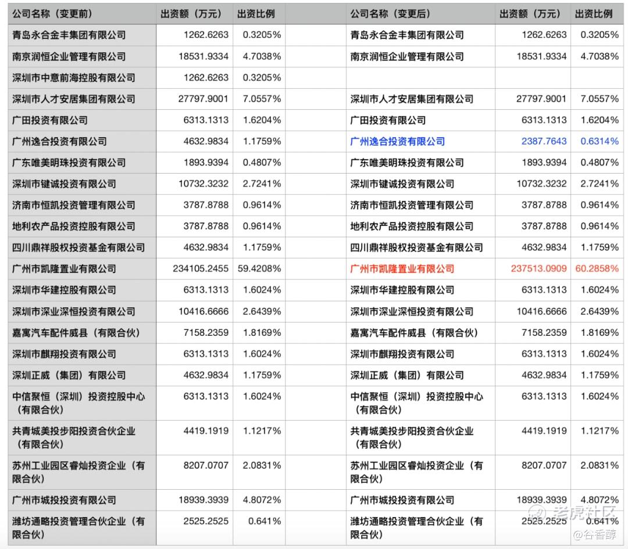Click 深圳正威（集团）有限公司 in before-change column
This screenshot has width=628, height=549.
69,375
